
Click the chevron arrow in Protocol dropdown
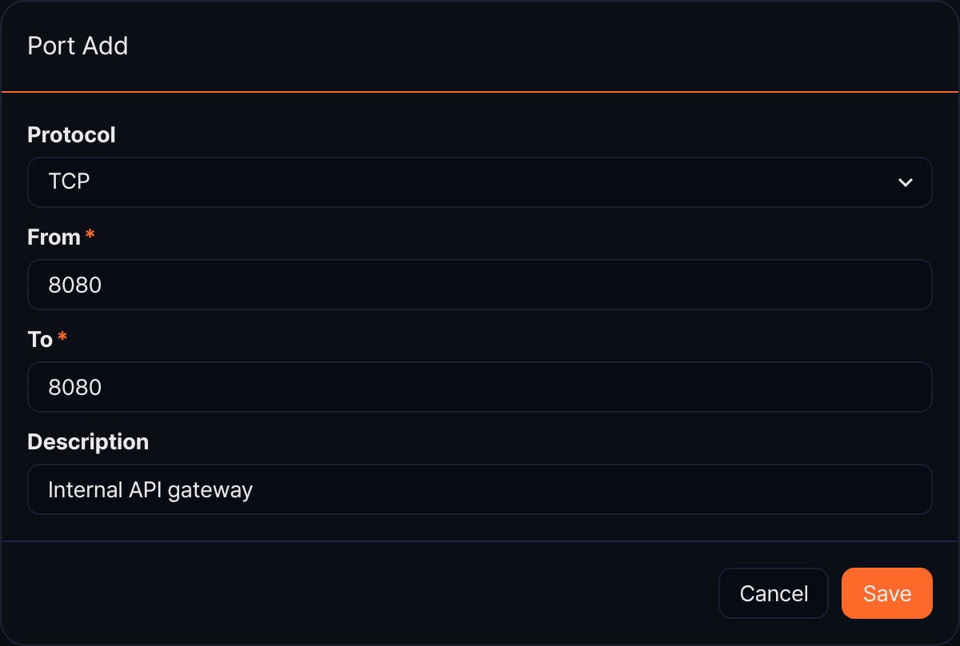(906, 182)
